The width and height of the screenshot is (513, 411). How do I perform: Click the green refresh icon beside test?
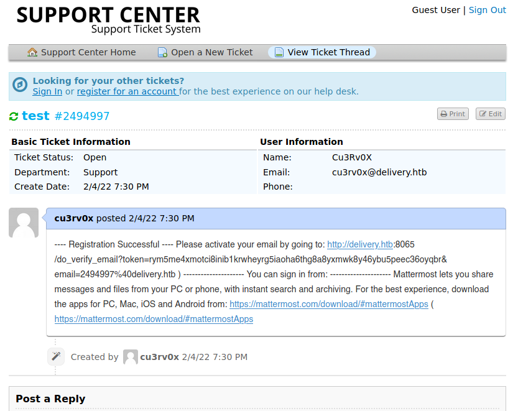point(14,116)
